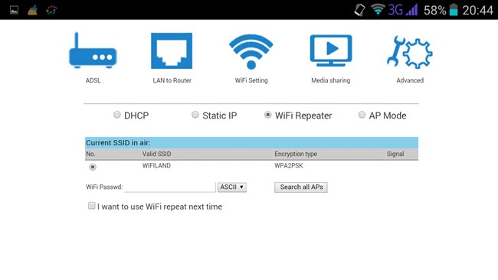Click the No. column header
This screenshot has width=498, height=280.
tap(90, 154)
